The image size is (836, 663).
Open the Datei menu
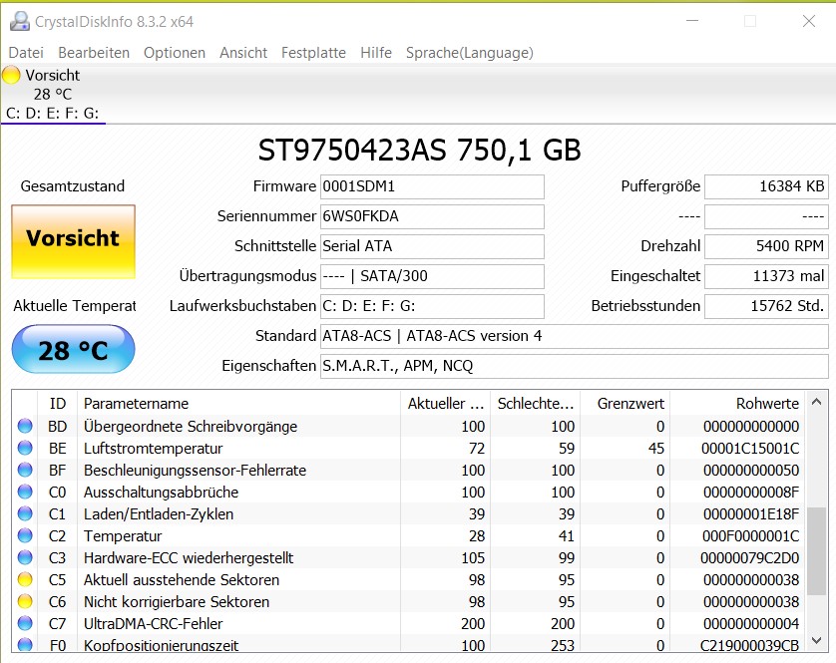[x=26, y=53]
